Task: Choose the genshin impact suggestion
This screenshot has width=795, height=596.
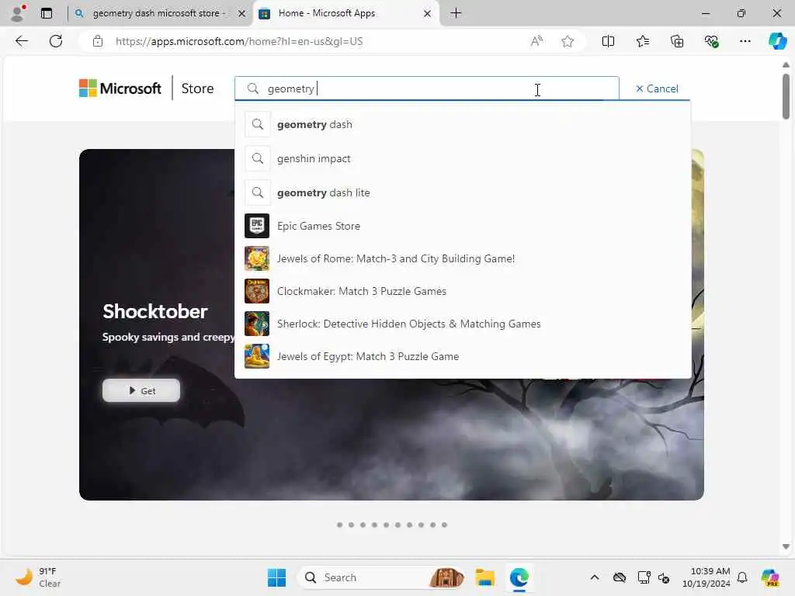Action: (463, 158)
